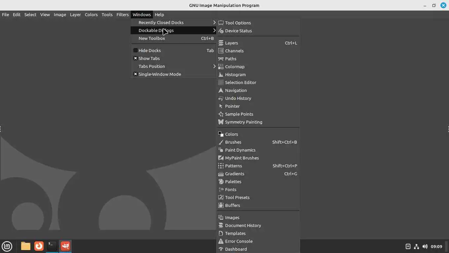Open the Edit menu
This screenshot has height=253, width=449.
pos(17,14)
